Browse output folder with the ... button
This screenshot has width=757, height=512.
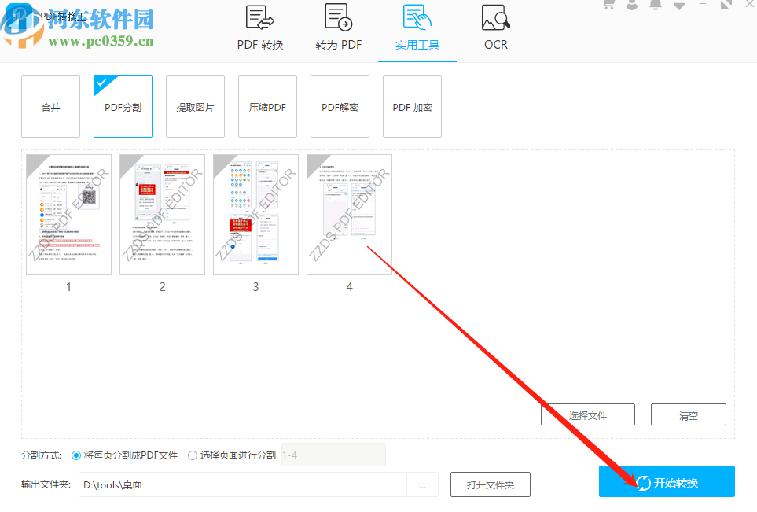click(x=422, y=485)
